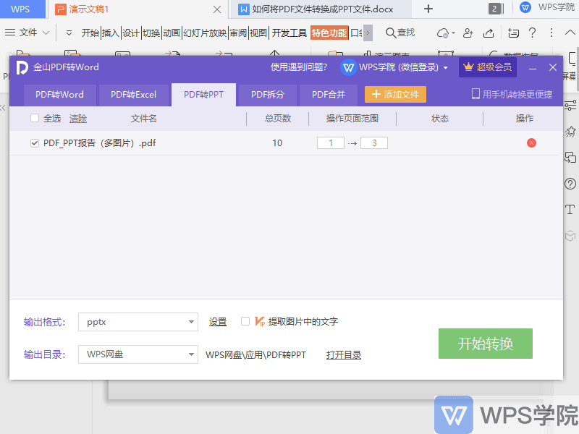Open the 文件 menu dropdown
Screen dimensions: 579x434
[28, 33]
